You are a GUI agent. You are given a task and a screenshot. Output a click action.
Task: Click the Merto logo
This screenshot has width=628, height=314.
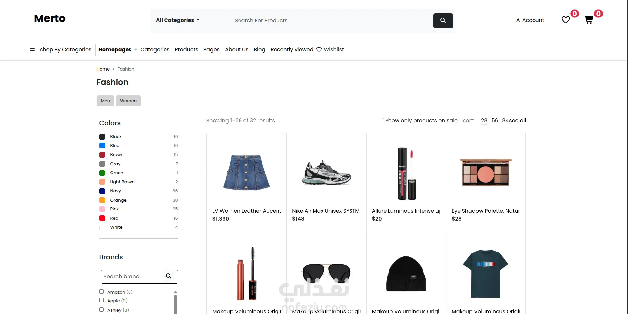pyautogui.click(x=50, y=18)
